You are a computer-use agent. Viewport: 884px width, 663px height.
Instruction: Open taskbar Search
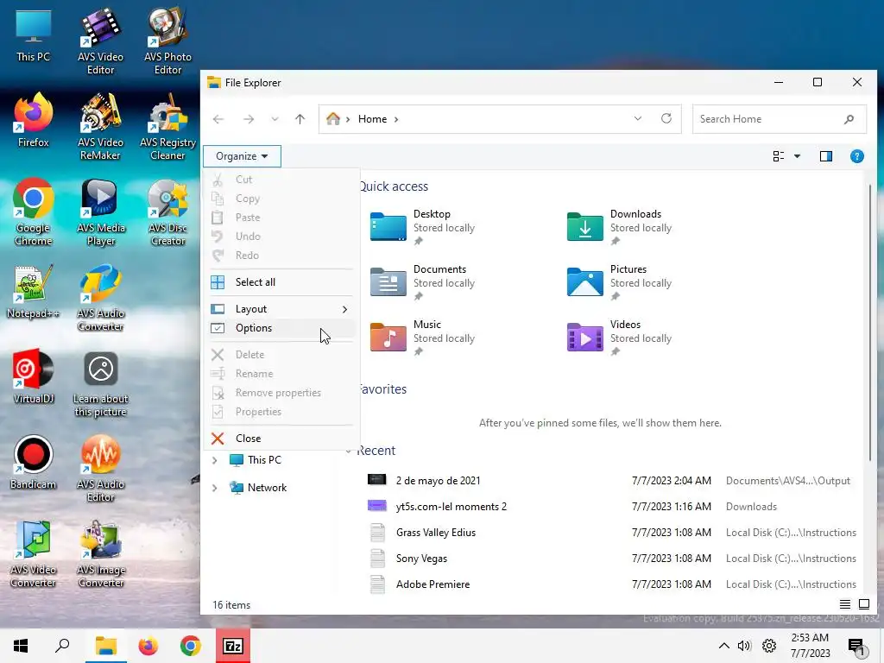click(62, 646)
